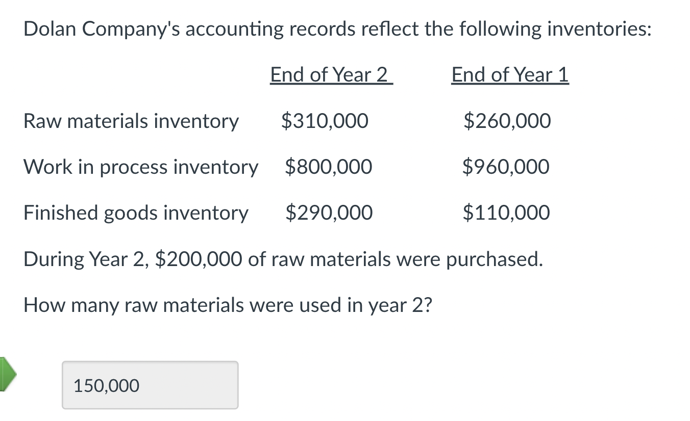The height and width of the screenshot is (421, 690).
Task: Select the $290,000 finished goods value
Action: pyautogui.click(x=329, y=213)
